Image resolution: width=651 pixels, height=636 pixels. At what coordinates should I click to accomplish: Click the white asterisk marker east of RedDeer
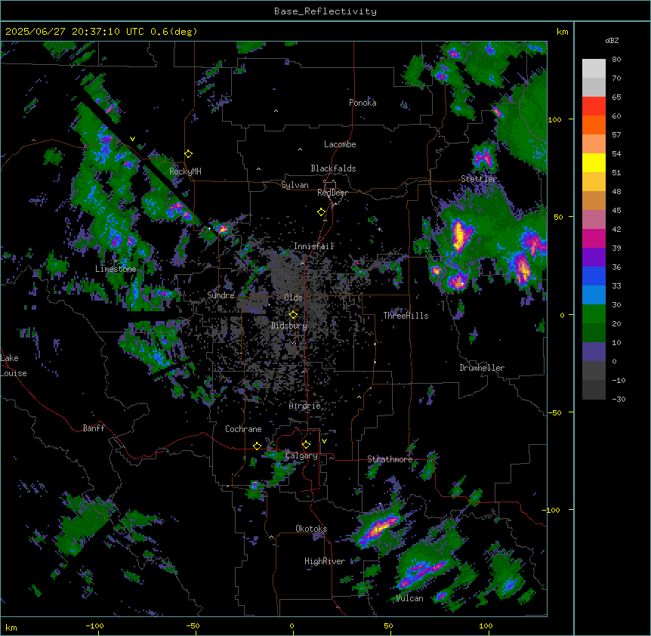pyautogui.click(x=379, y=230)
